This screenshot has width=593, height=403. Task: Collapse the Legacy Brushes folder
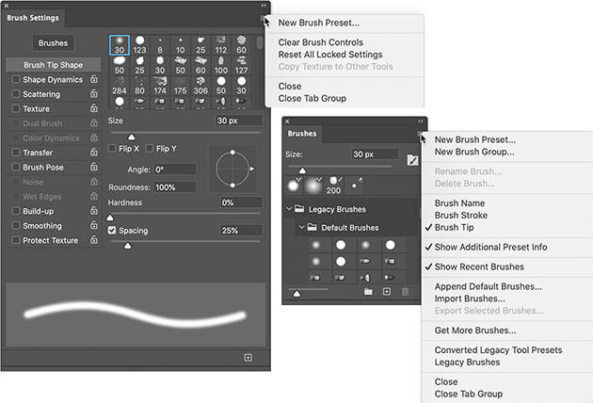pos(290,209)
